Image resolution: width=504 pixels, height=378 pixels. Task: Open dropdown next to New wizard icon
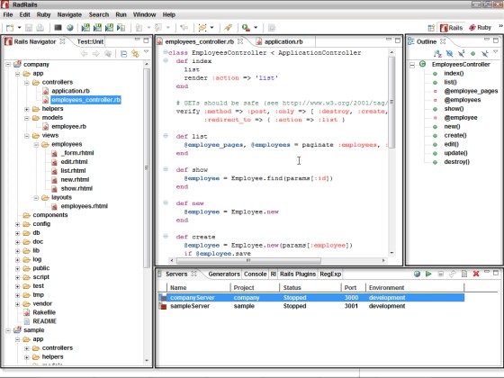click(19, 28)
